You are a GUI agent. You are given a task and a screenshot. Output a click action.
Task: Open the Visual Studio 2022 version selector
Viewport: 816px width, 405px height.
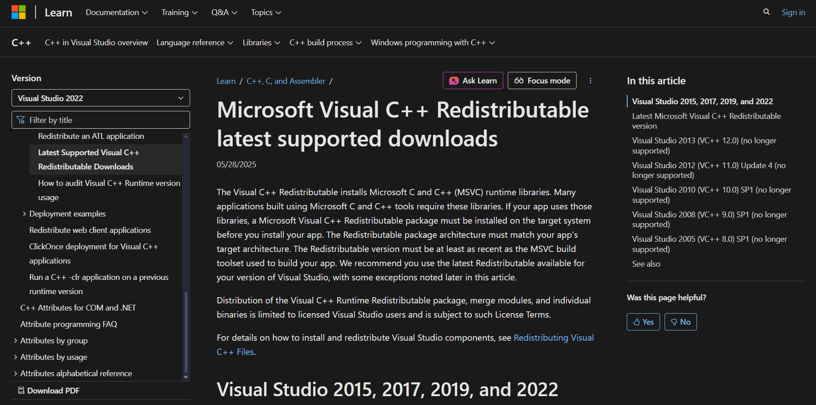click(101, 98)
